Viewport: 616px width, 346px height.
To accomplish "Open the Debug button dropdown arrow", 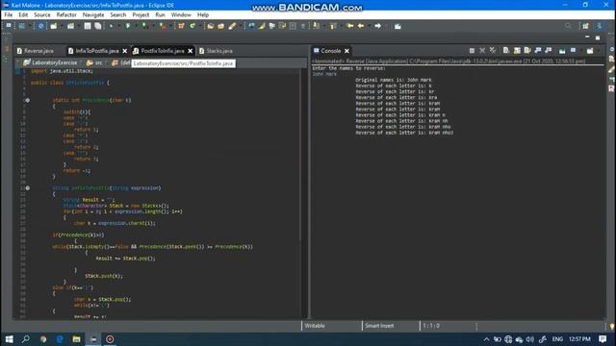I will coord(119,26).
